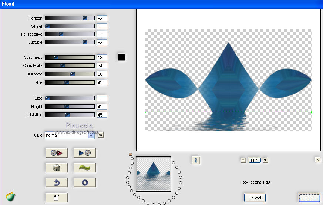Click the Brilliance value field showing 56
The width and height of the screenshot is (323, 205).
tap(102, 74)
